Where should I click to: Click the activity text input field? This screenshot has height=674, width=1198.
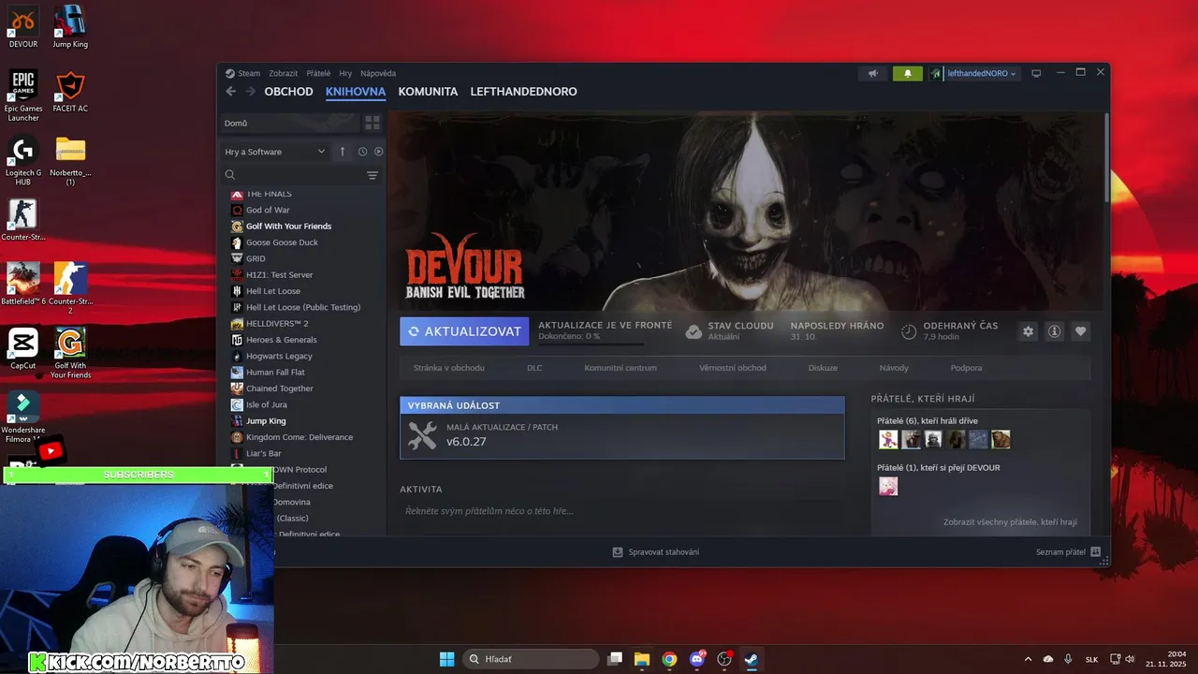tap(621, 511)
